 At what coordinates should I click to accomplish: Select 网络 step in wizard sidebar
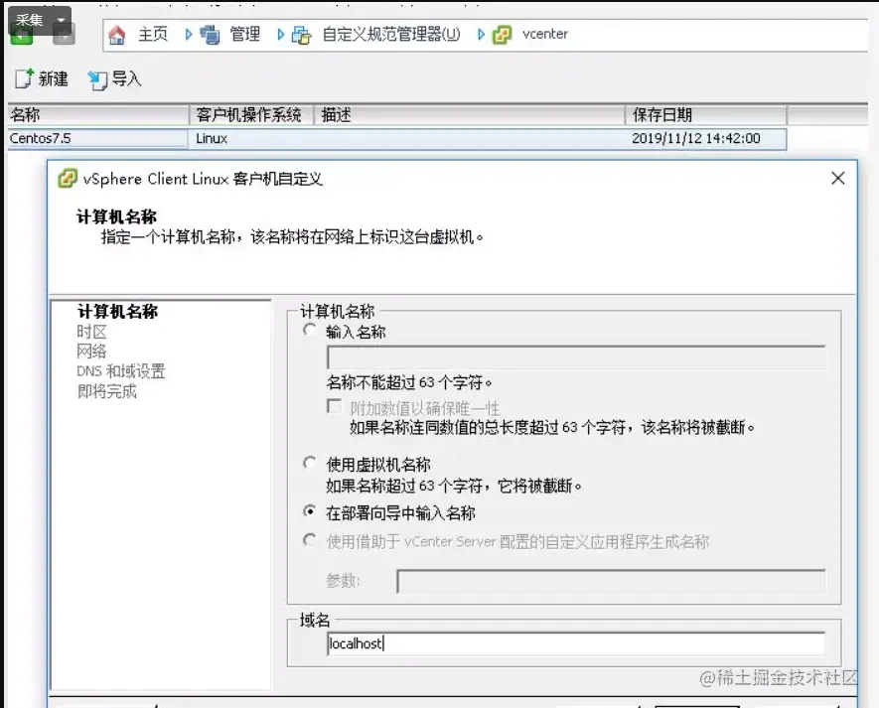(x=91, y=352)
